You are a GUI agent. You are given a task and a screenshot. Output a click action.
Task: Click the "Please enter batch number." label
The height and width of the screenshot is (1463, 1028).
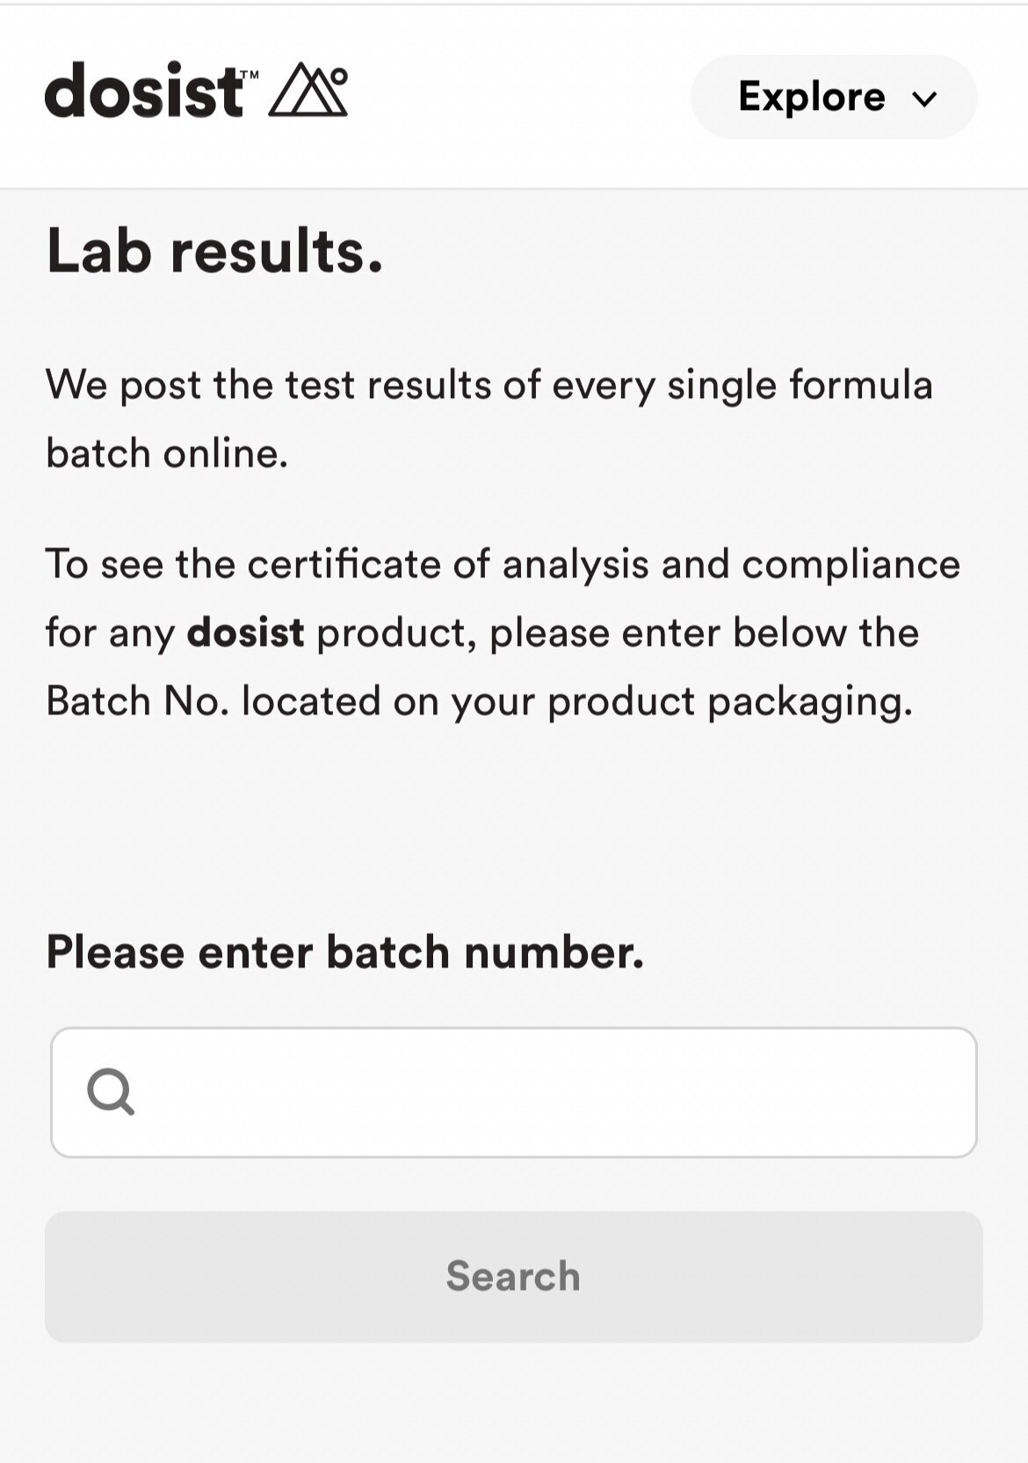pos(345,952)
